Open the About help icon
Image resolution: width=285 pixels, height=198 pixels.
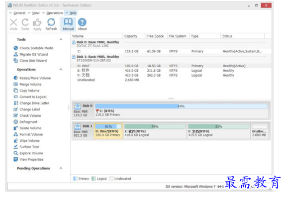[x=82, y=24]
